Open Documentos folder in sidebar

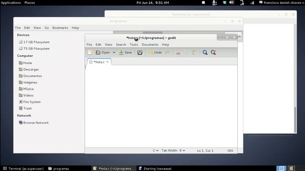tap(30, 76)
